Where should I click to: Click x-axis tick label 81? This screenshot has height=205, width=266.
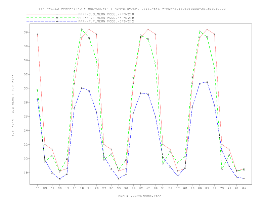point(237,188)
